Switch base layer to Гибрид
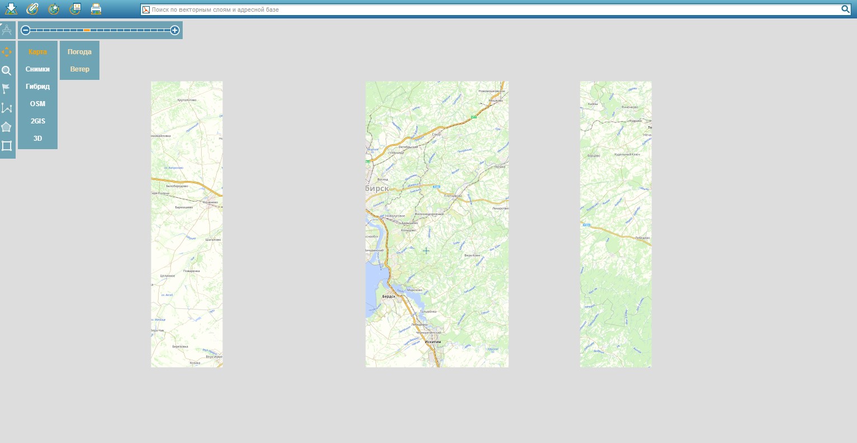The width and height of the screenshot is (857, 443). coord(37,87)
